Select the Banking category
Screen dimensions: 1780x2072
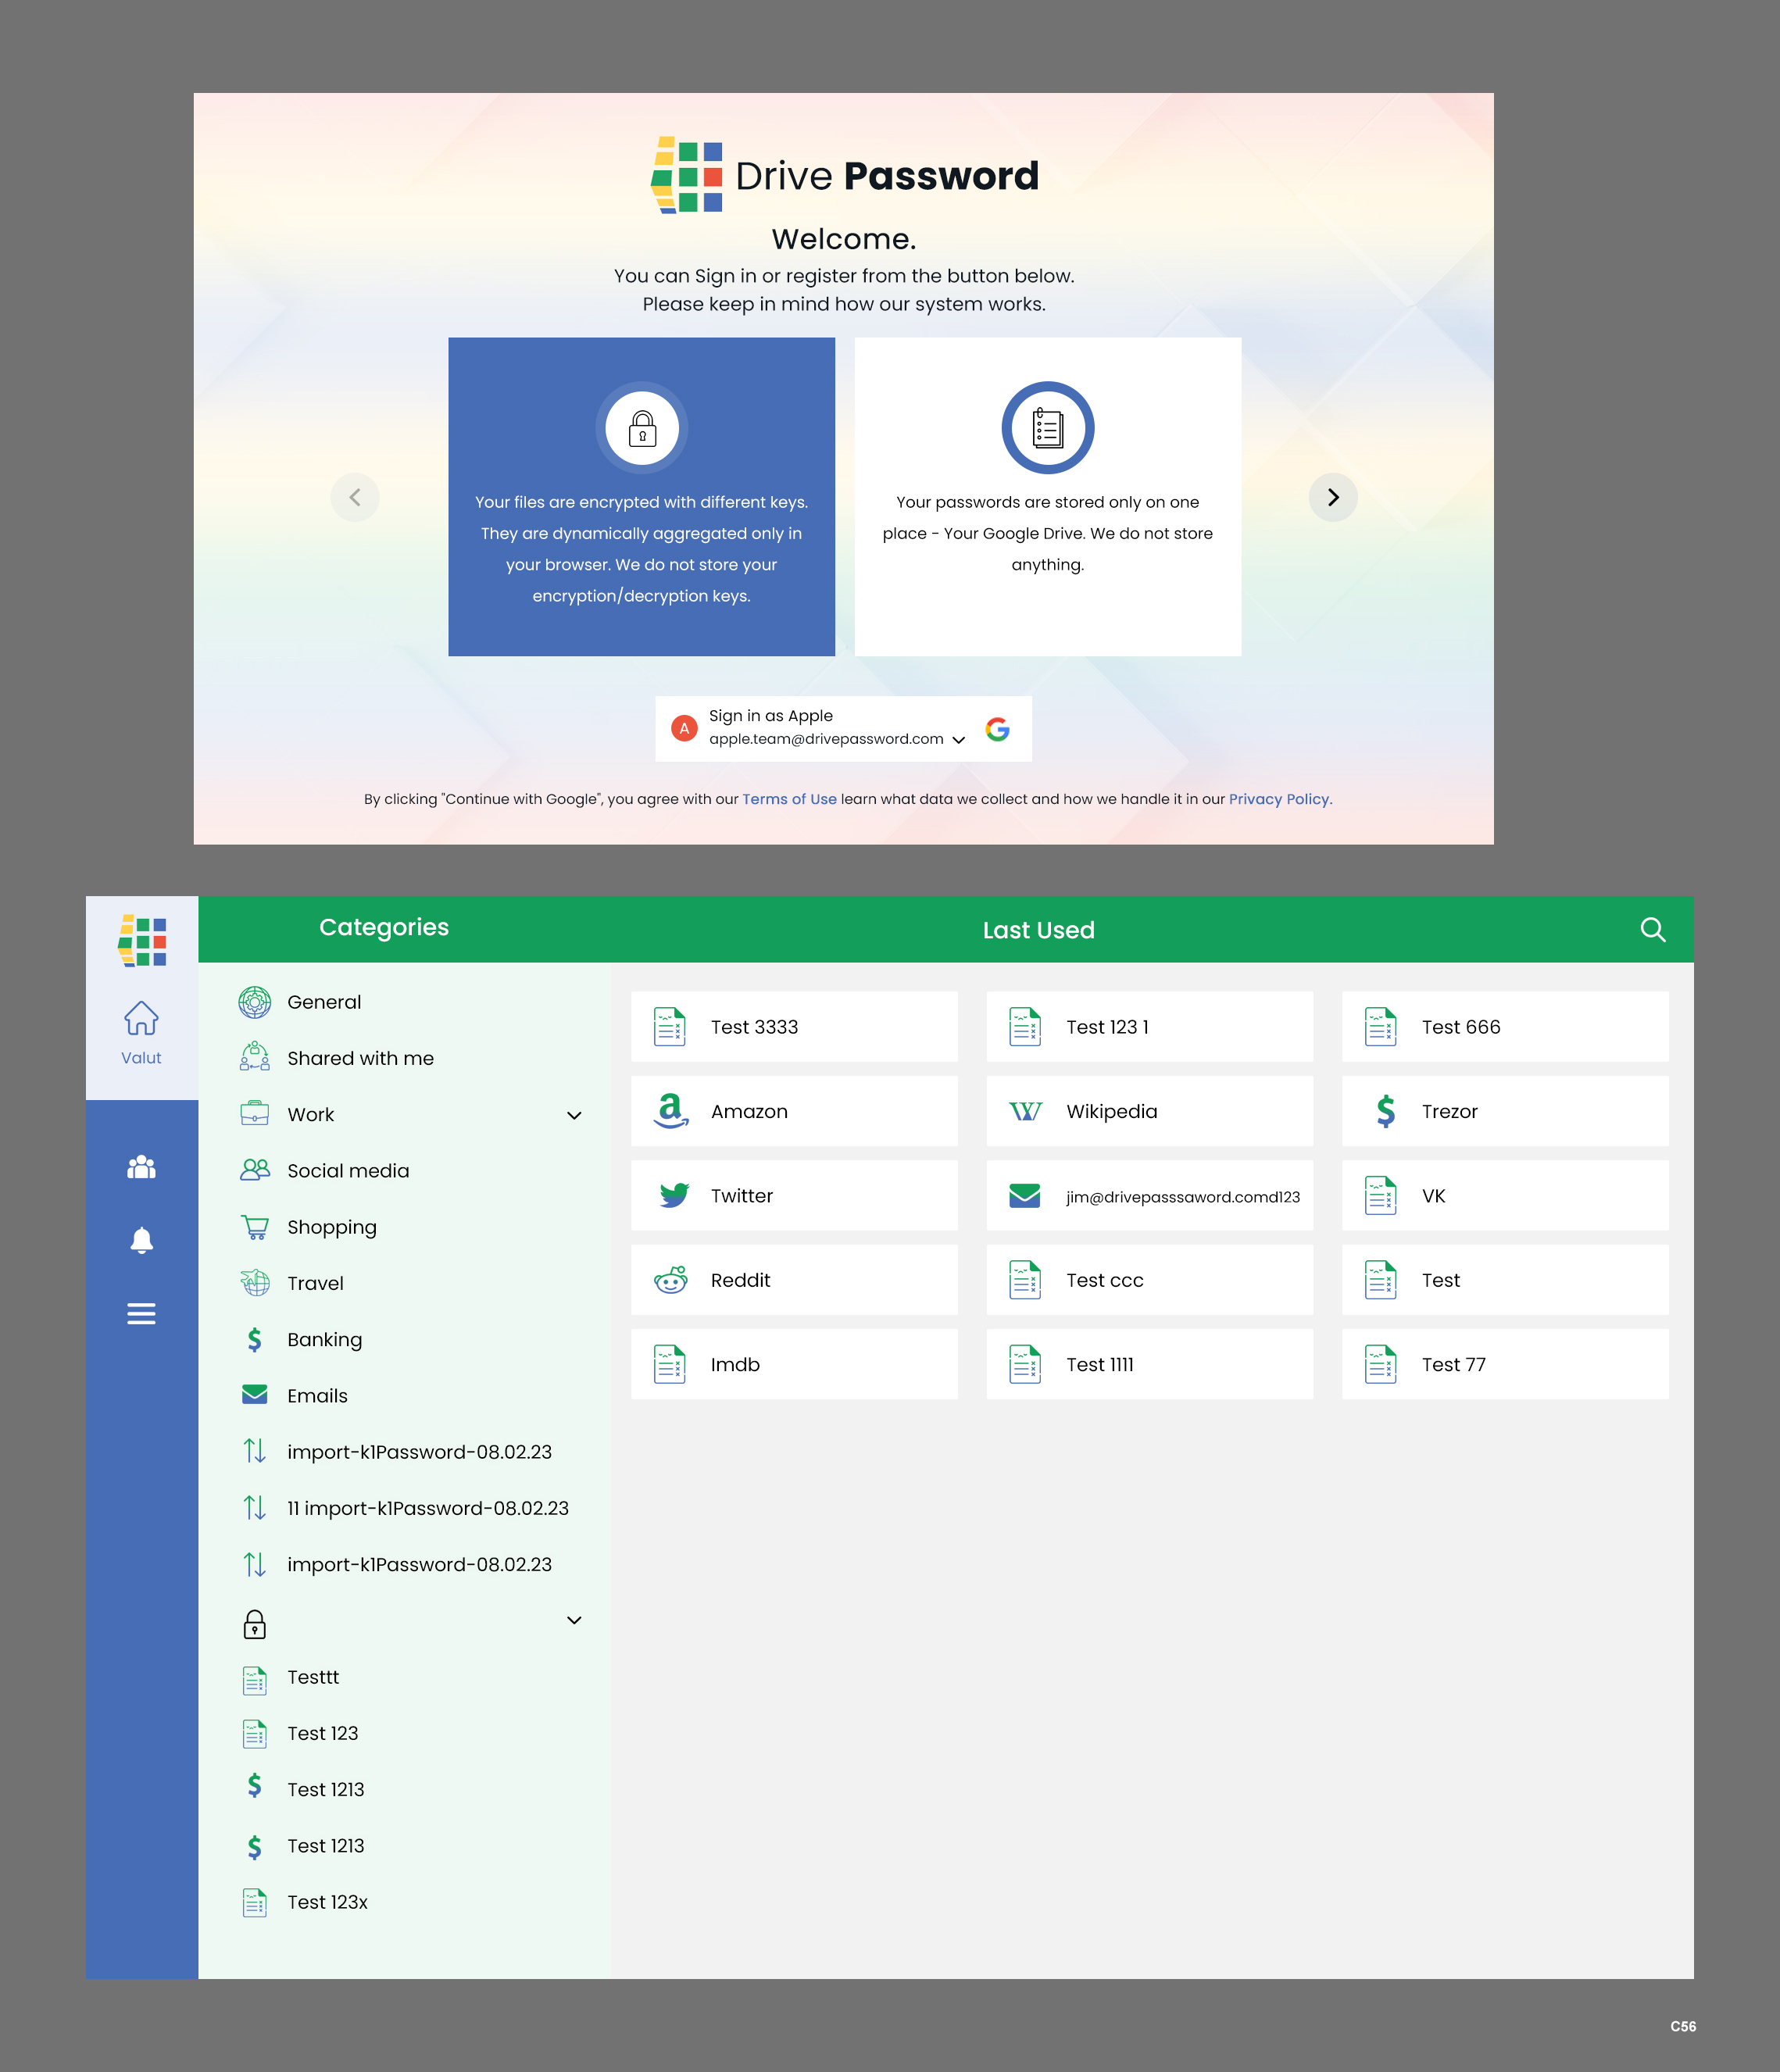click(324, 1340)
